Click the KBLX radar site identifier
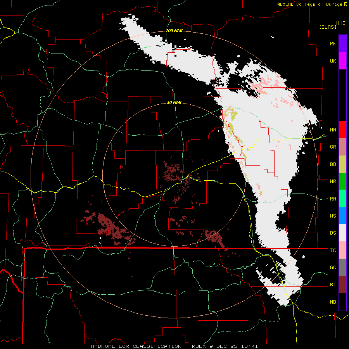349x349 pixels. (x=200, y=346)
